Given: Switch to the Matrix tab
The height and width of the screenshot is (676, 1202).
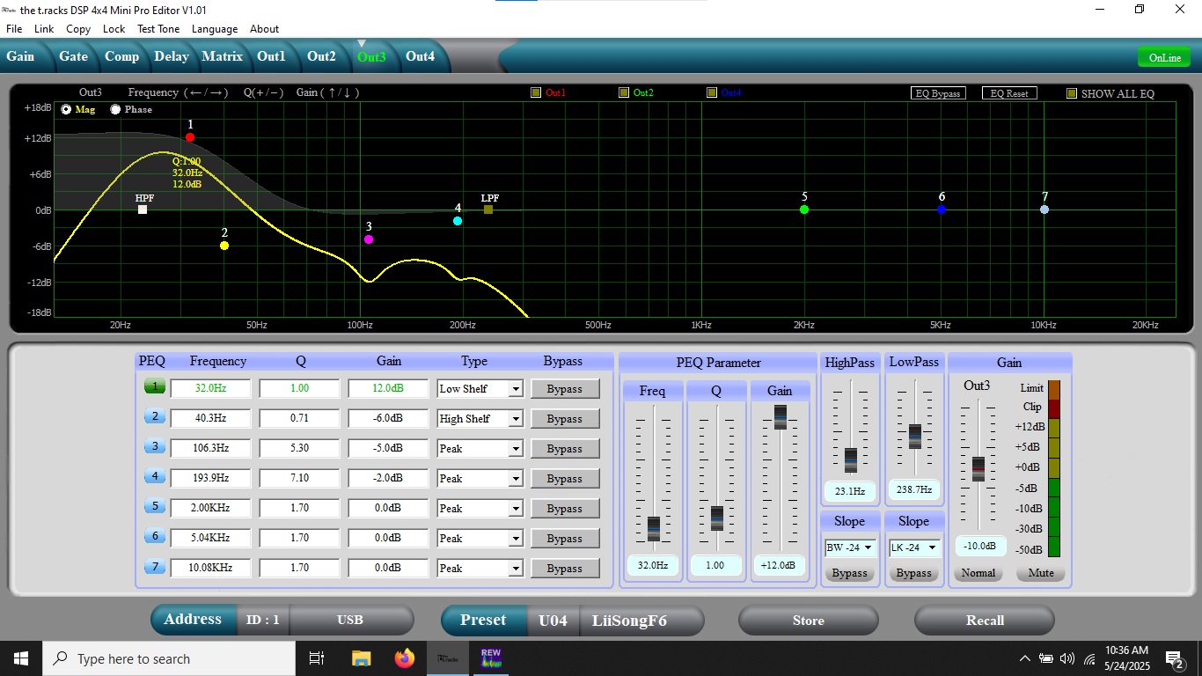Looking at the screenshot, I should click(x=222, y=56).
